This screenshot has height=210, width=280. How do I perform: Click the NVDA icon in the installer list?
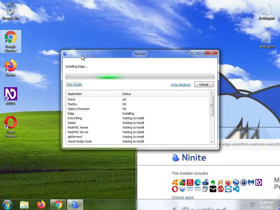pyautogui.click(x=259, y=182)
